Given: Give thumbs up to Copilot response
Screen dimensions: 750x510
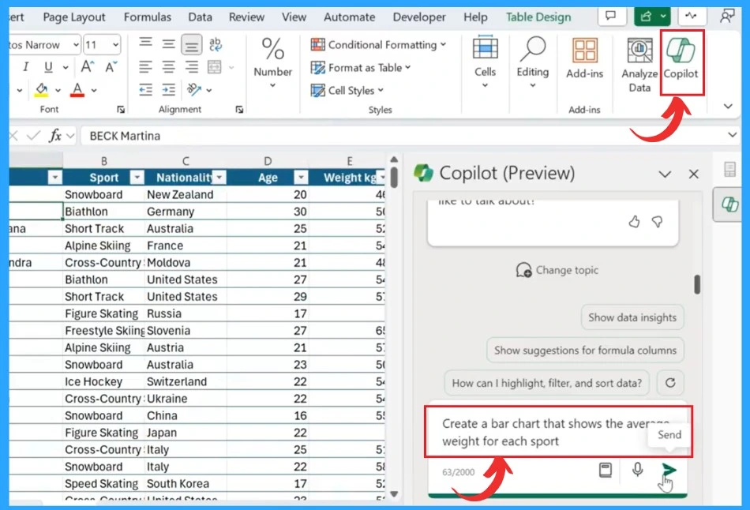Looking at the screenshot, I should [x=634, y=222].
